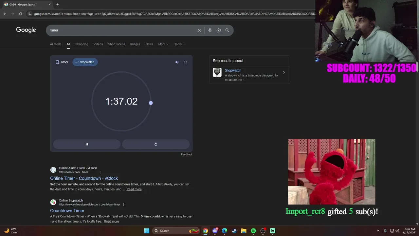
Task: Close the Google Search browser tab
Action: [50, 5]
